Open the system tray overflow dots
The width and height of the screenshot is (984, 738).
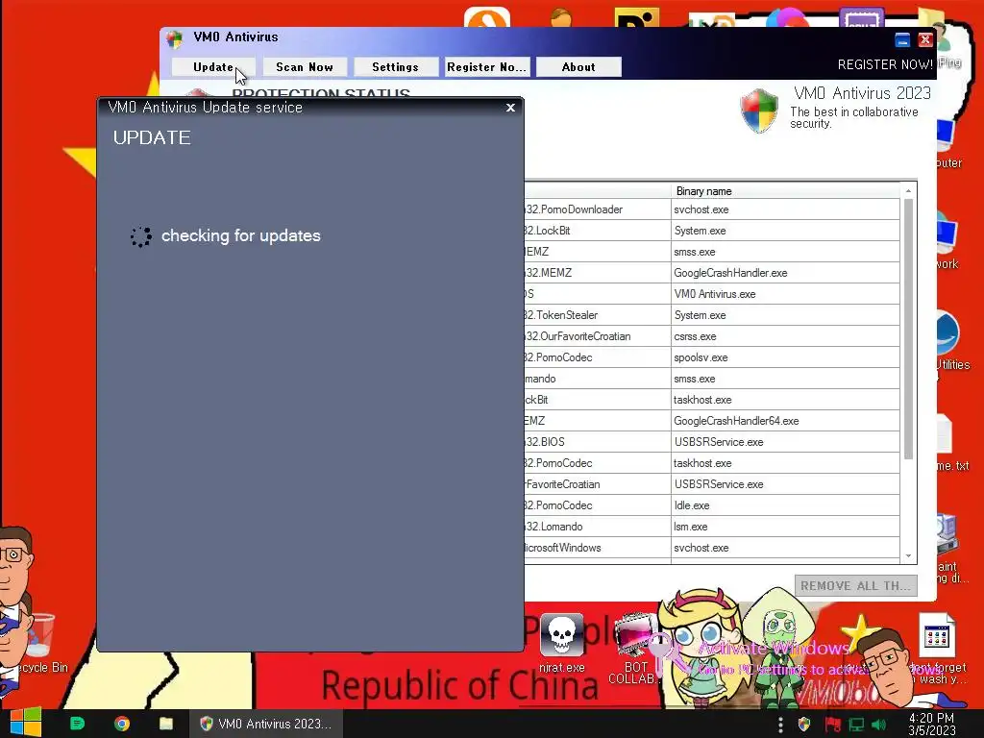tap(780, 725)
